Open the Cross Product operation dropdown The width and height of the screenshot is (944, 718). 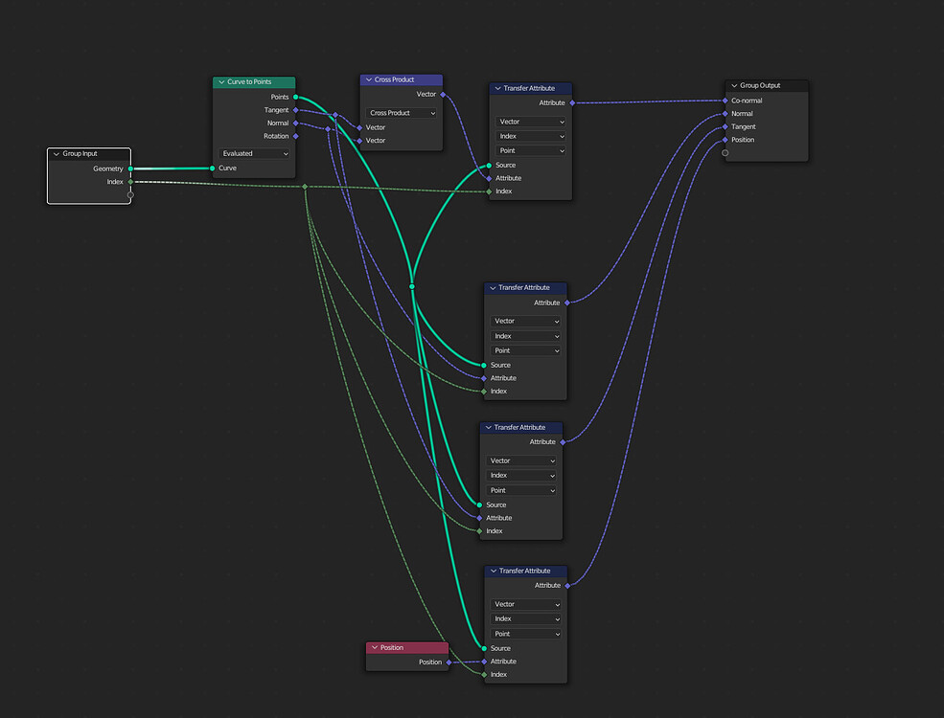click(x=401, y=112)
